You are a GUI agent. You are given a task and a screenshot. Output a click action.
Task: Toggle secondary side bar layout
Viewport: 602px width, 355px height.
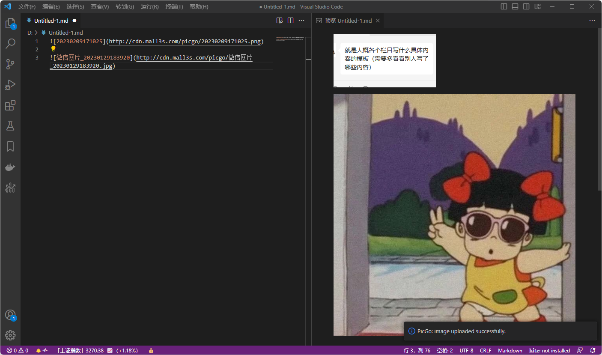[x=526, y=6]
